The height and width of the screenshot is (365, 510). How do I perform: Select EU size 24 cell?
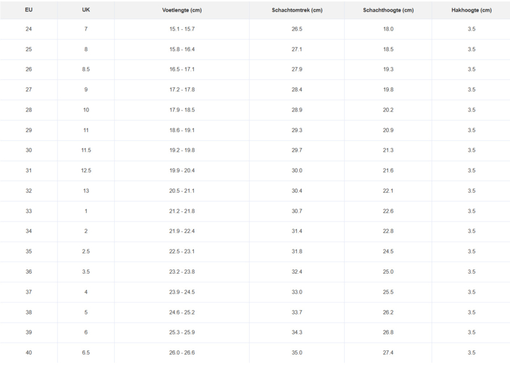point(29,29)
